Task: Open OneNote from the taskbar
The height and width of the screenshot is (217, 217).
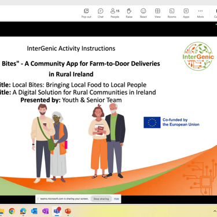Action: (46, 211)
